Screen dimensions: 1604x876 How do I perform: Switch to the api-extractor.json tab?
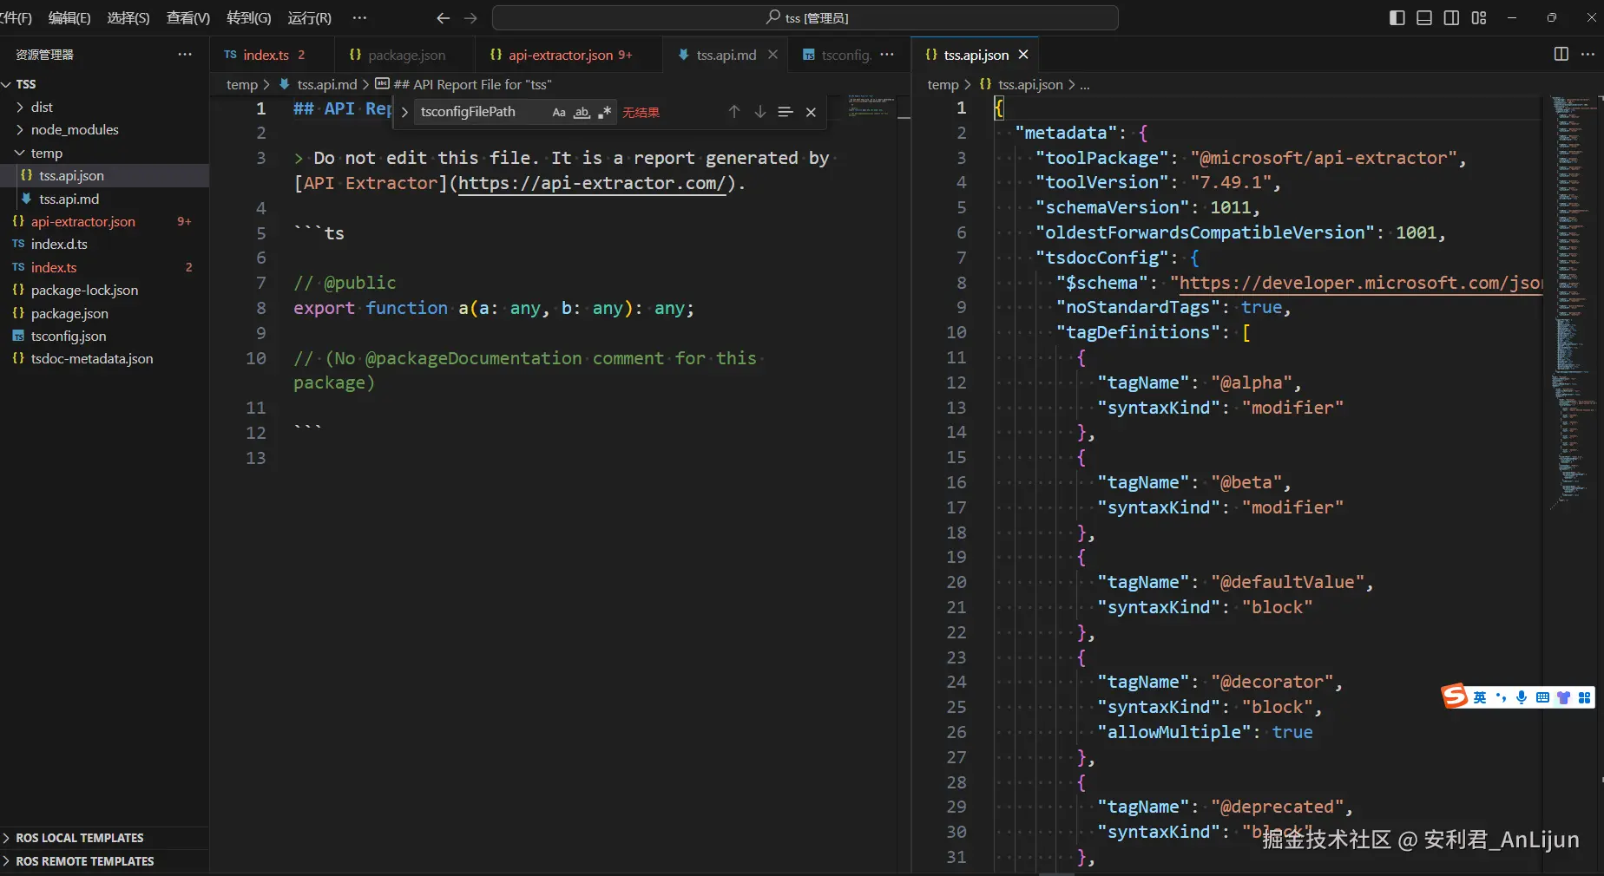560,55
